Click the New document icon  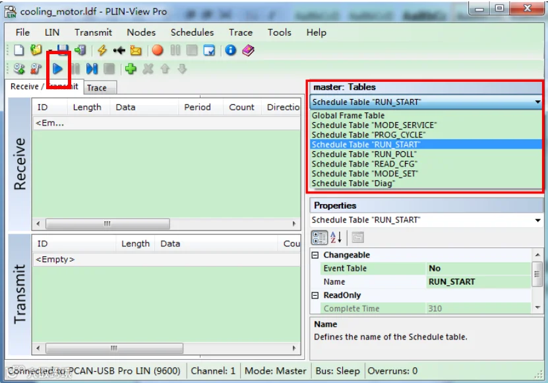coord(19,50)
